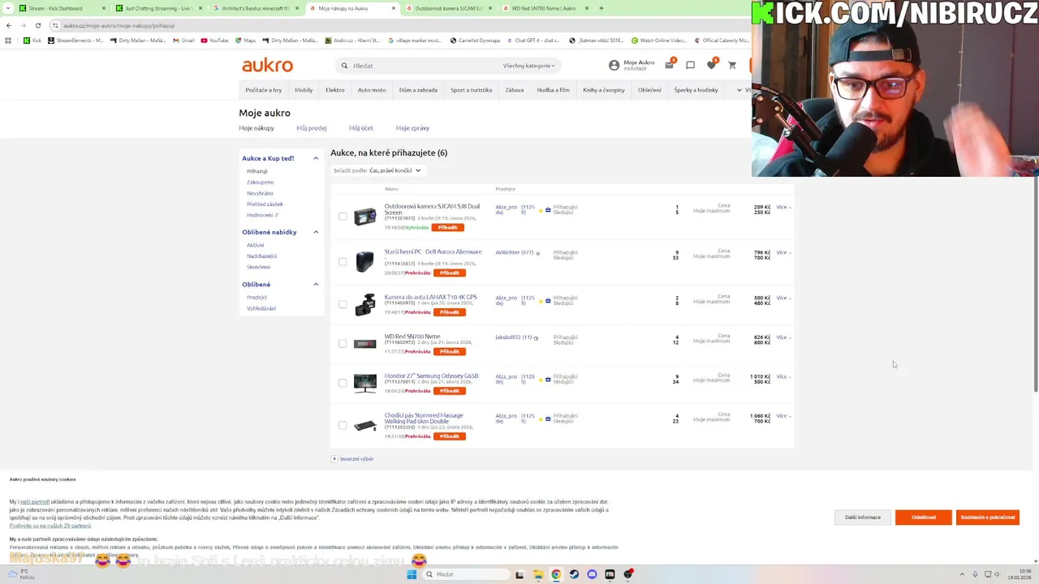Screen dimensions: 1039x584
Task: Click star next to jakubd933 seller
Action: 536,337
